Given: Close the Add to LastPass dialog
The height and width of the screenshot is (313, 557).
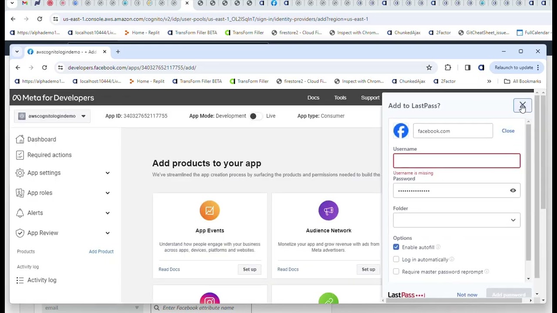Looking at the screenshot, I should click(x=523, y=105).
